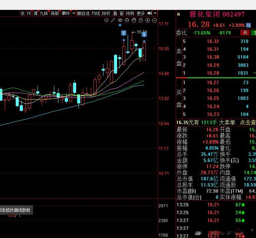Screen dimensions: 256x238
Task: Click the 金额 value 5.67亿
Action: [x=211, y=160]
